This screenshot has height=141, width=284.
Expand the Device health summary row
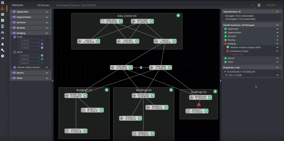tap(277, 58)
